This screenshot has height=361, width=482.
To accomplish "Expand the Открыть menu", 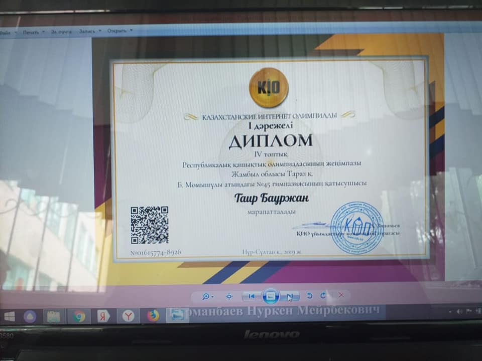I will [119, 31].
